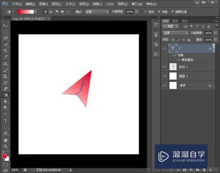The image size is (220, 173).
Task: Click the add layer mask button
Action: (185, 170)
